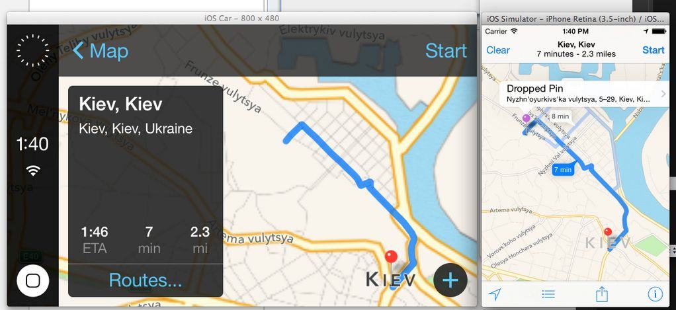Screen dimensions: 676x310
Task: Tap the share icon in iPhone toolbar
Action: pyautogui.click(x=601, y=294)
